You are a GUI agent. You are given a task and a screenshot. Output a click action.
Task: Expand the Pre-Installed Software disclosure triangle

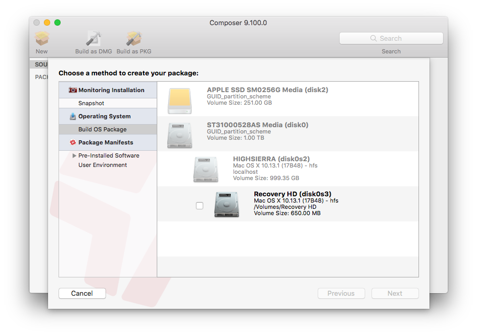[74, 155]
